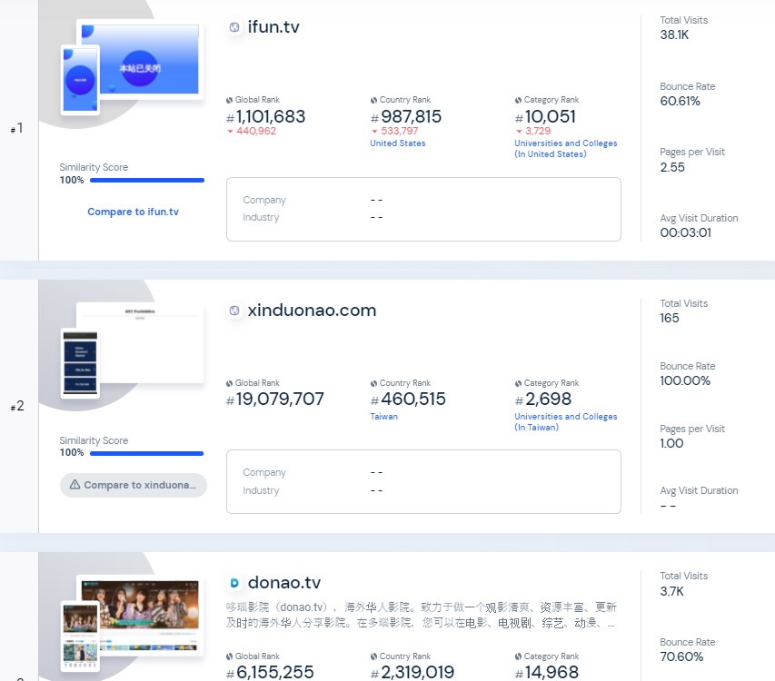Click the xinduonao.com favicon icon
Screen dimensions: 775x681
coord(234,311)
